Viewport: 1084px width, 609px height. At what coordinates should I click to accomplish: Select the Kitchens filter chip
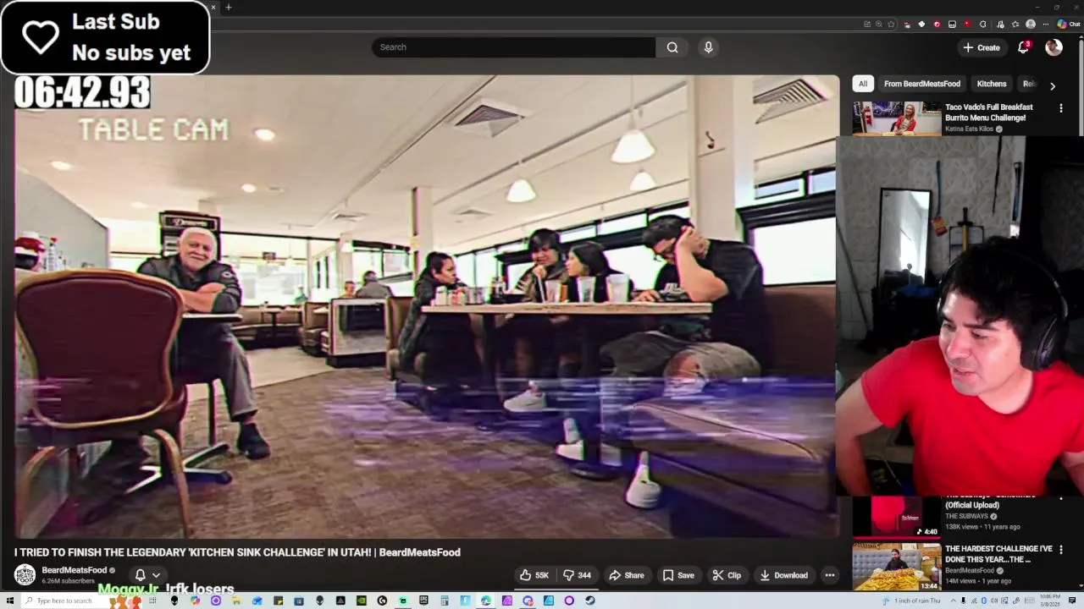(x=992, y=84)
